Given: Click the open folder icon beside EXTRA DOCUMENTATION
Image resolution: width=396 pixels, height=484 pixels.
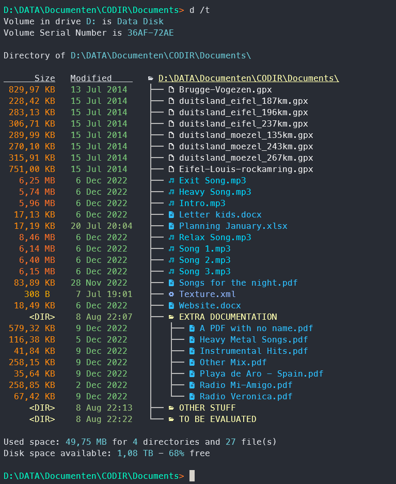Looking at the screenshot, I should coord(171,317).
